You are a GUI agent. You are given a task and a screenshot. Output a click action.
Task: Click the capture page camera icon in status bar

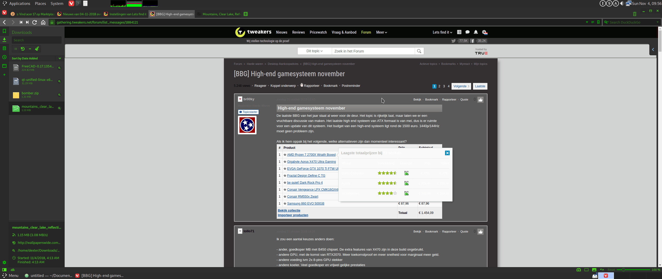tap(579, 270)
